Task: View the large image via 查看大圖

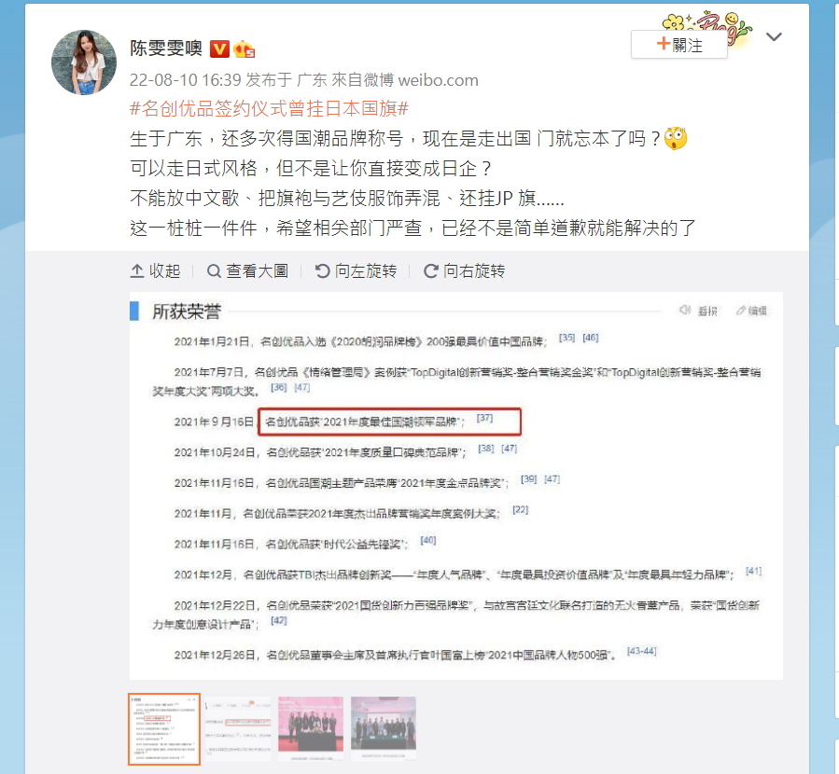Action: [247, 271]
